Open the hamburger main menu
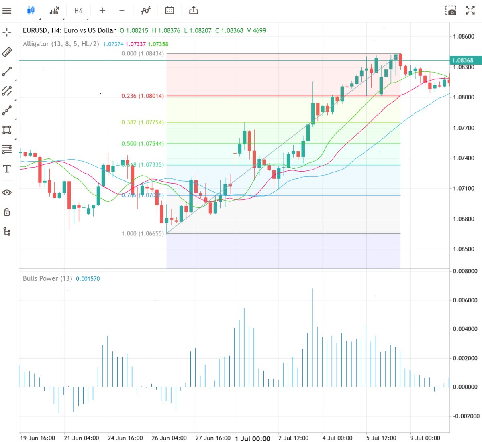482x442 pixels. (x=7, y=10)
